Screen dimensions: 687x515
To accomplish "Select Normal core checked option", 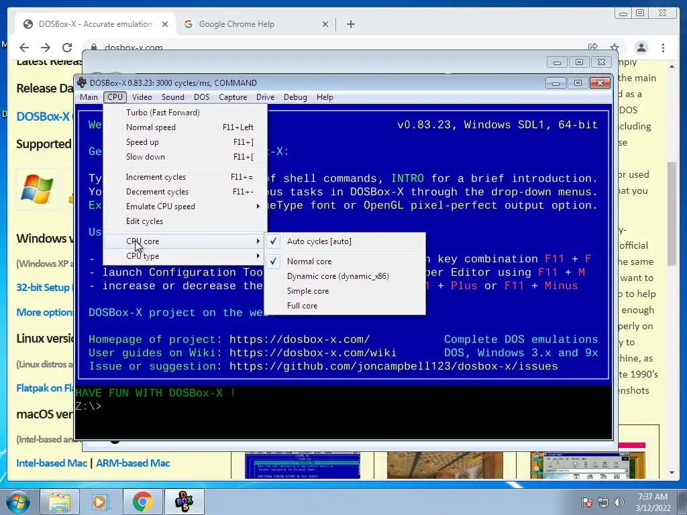I will click(345, 262).
